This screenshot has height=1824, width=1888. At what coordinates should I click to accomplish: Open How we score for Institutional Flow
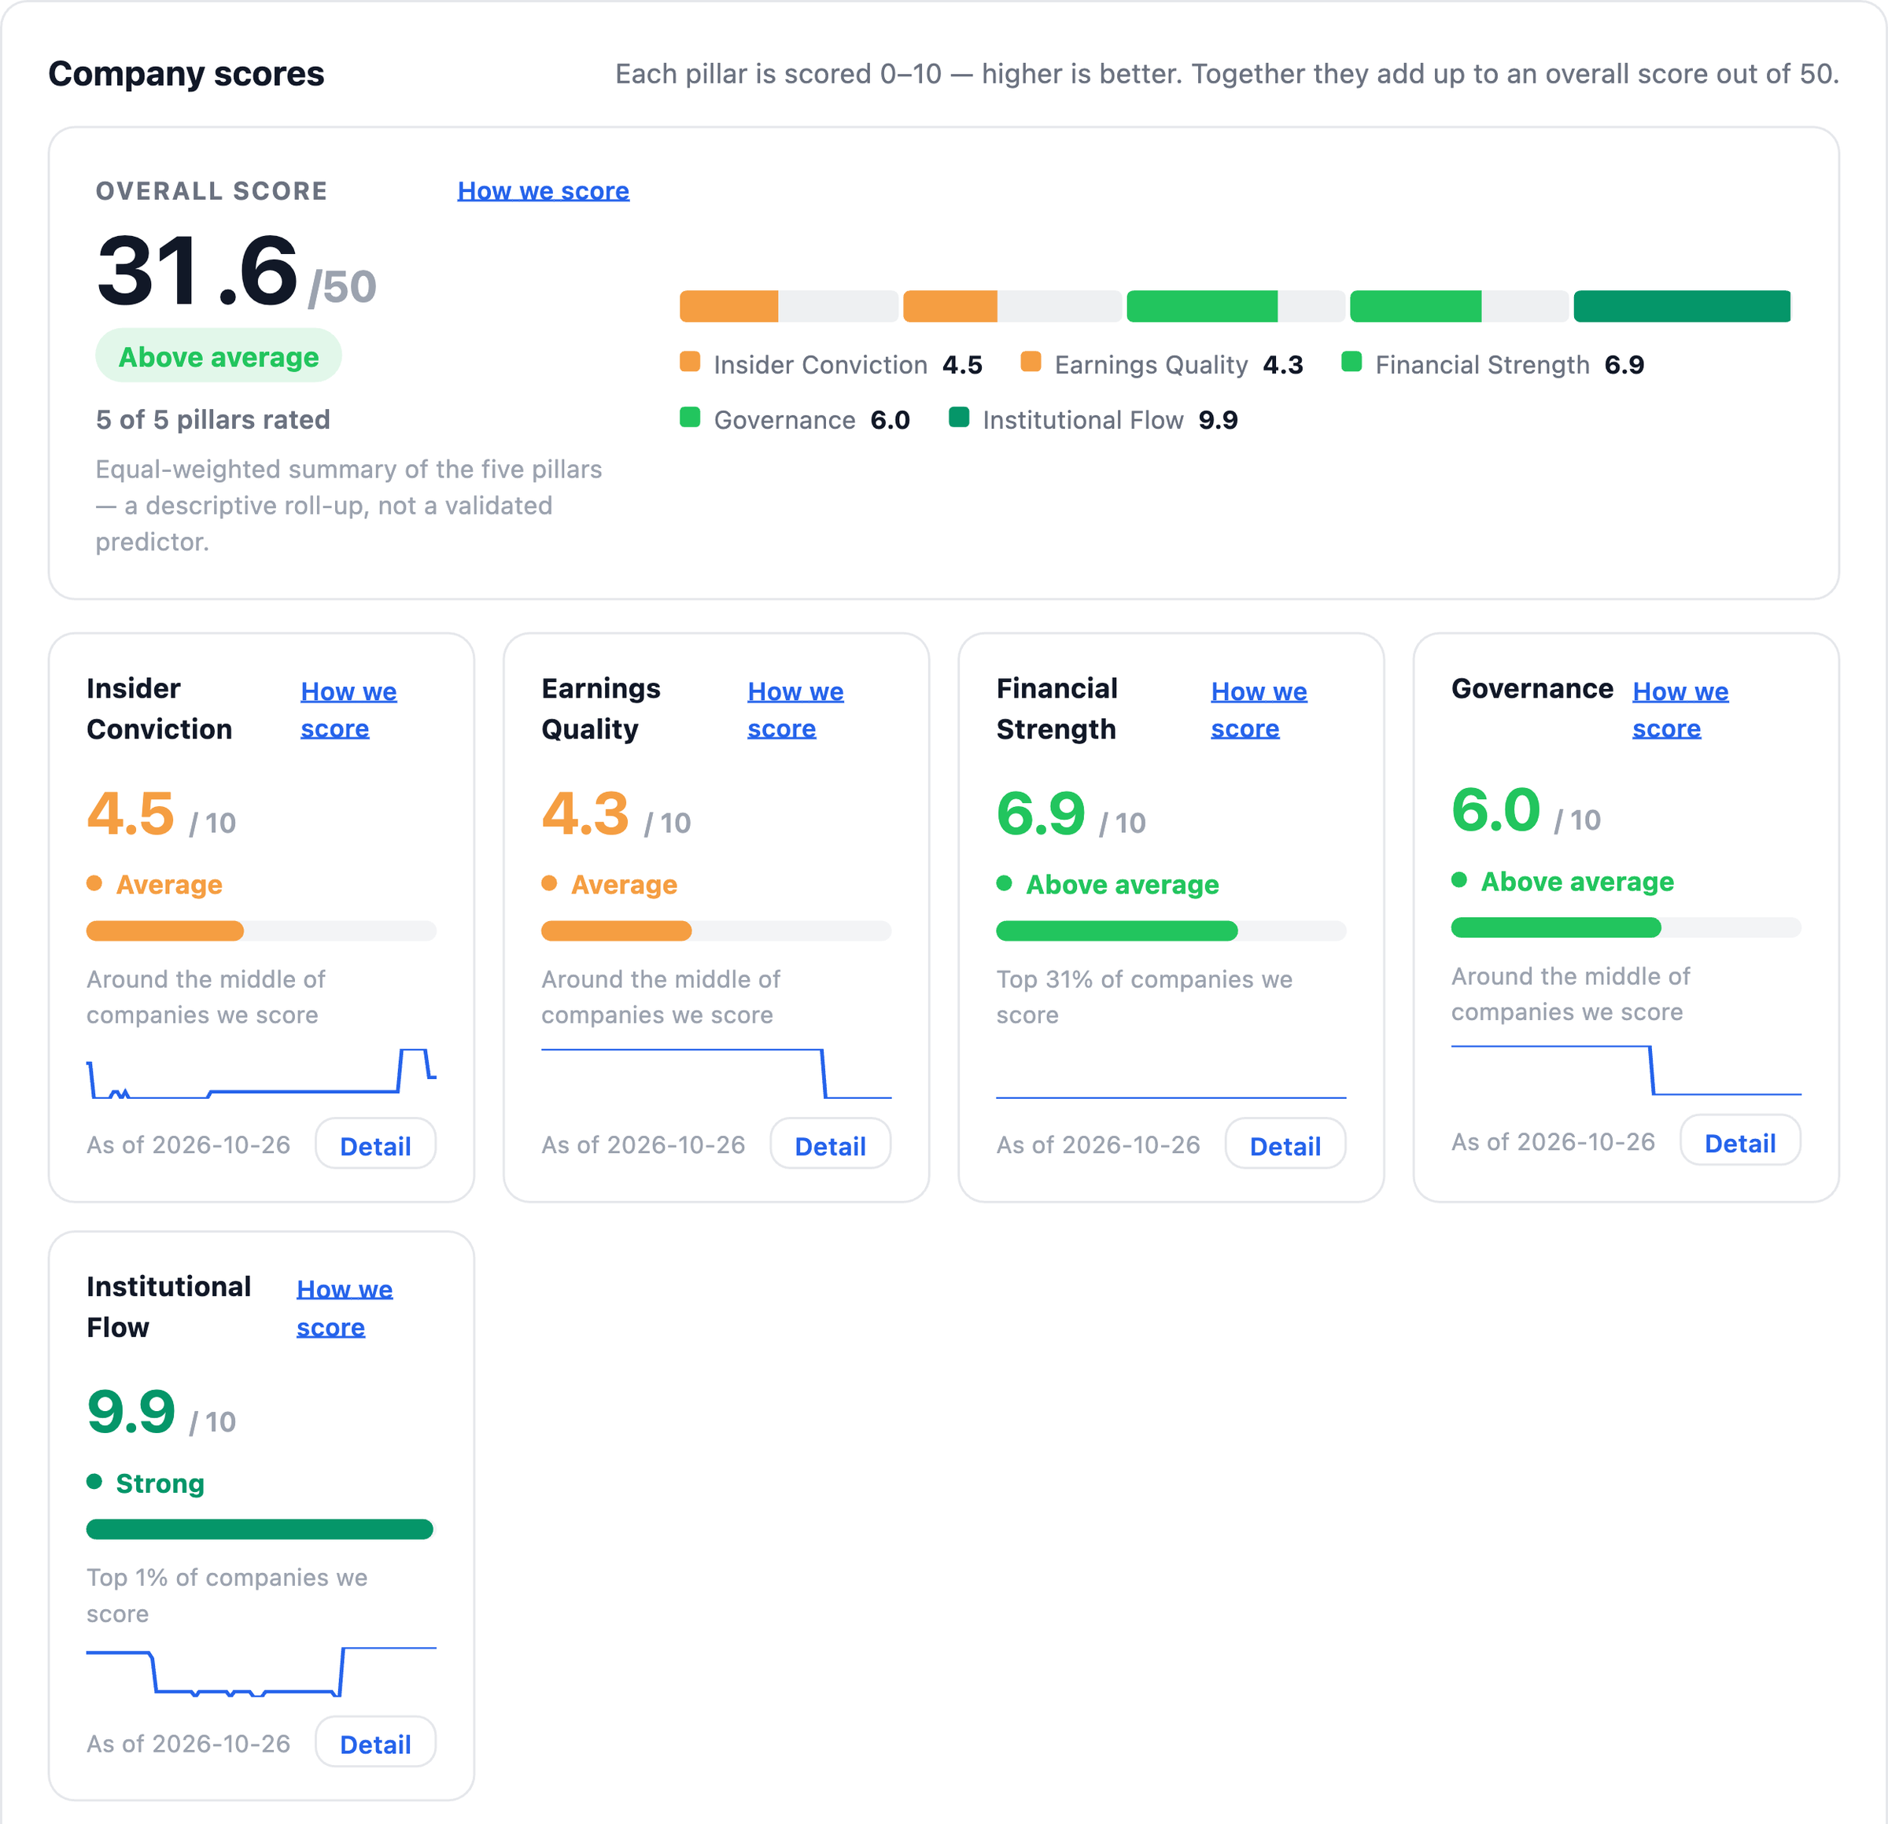click(345, 1308)
